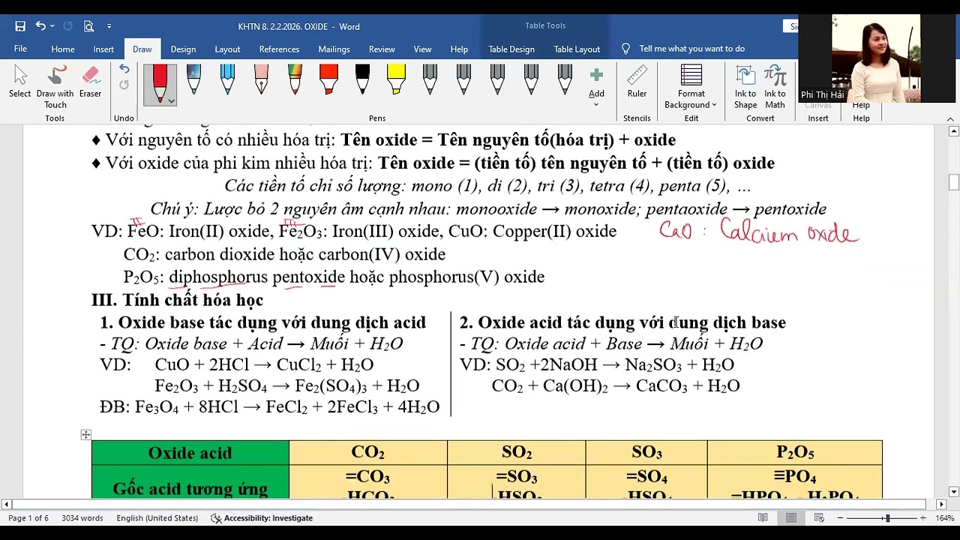Toggle Draw with Touch

(x=55, y=87)
